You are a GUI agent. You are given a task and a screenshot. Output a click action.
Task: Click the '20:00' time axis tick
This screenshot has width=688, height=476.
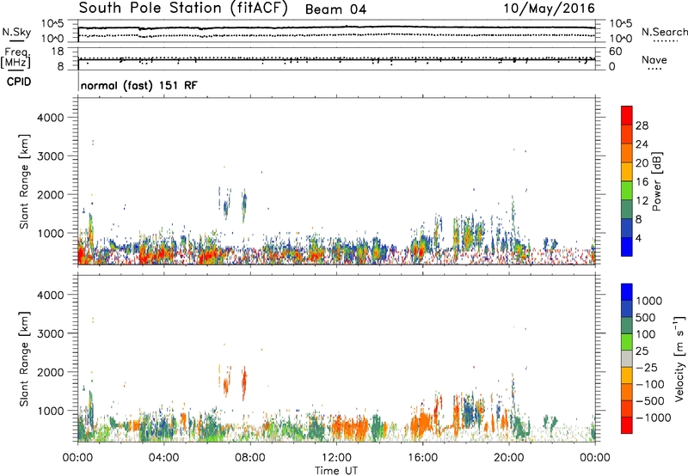508,458
